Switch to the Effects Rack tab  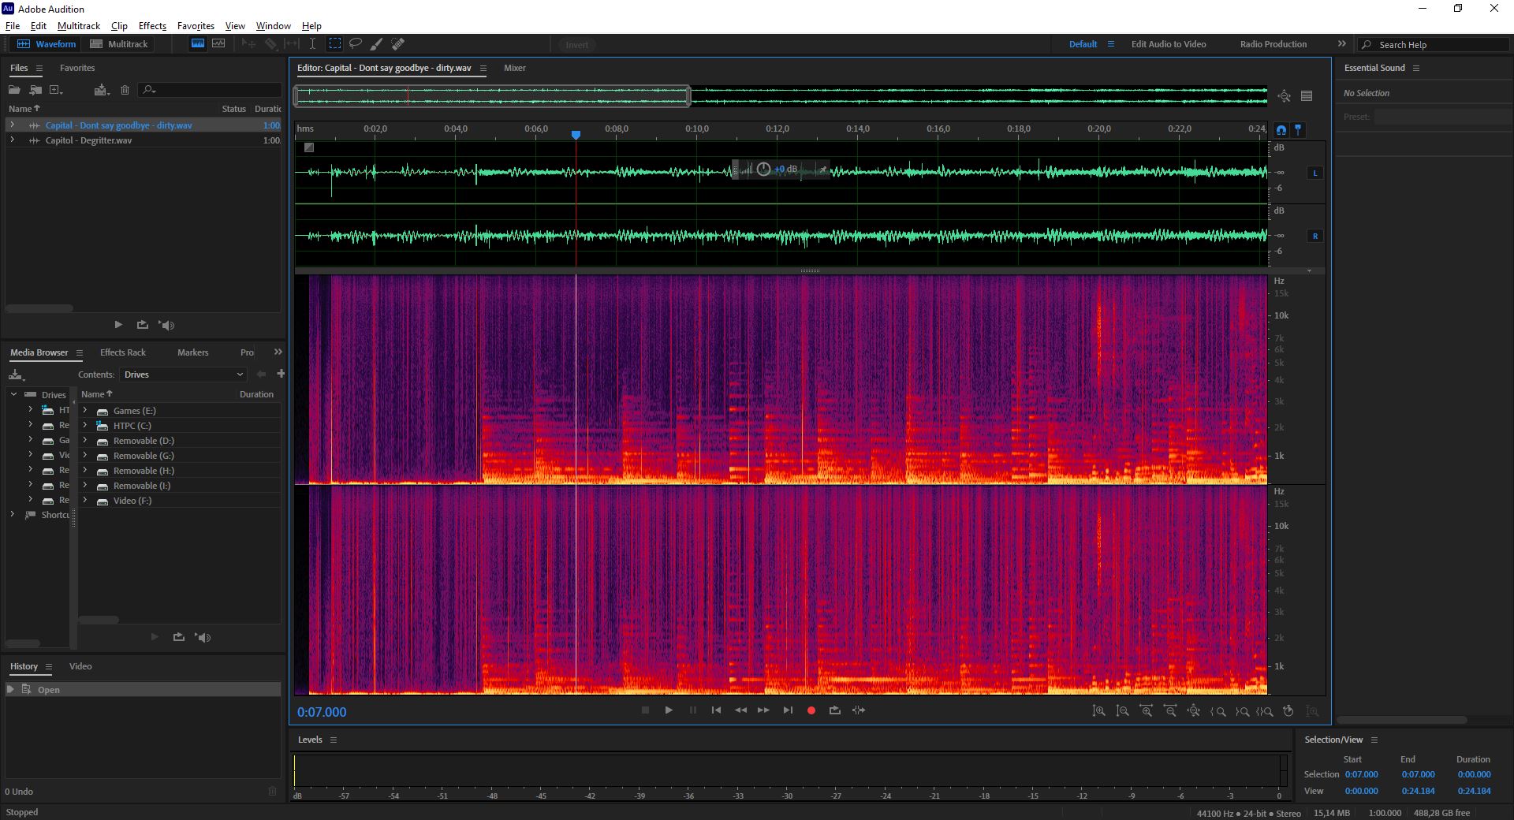[123, 352]
